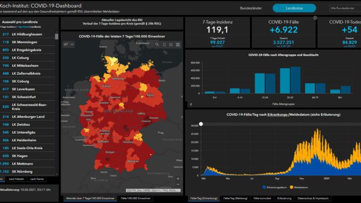Select the Landkreise button
361x203 pixels.
(294, 8)
